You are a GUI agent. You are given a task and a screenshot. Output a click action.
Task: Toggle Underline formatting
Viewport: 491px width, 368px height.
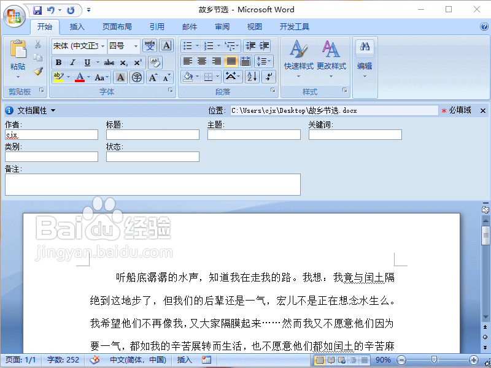[87, 63]
